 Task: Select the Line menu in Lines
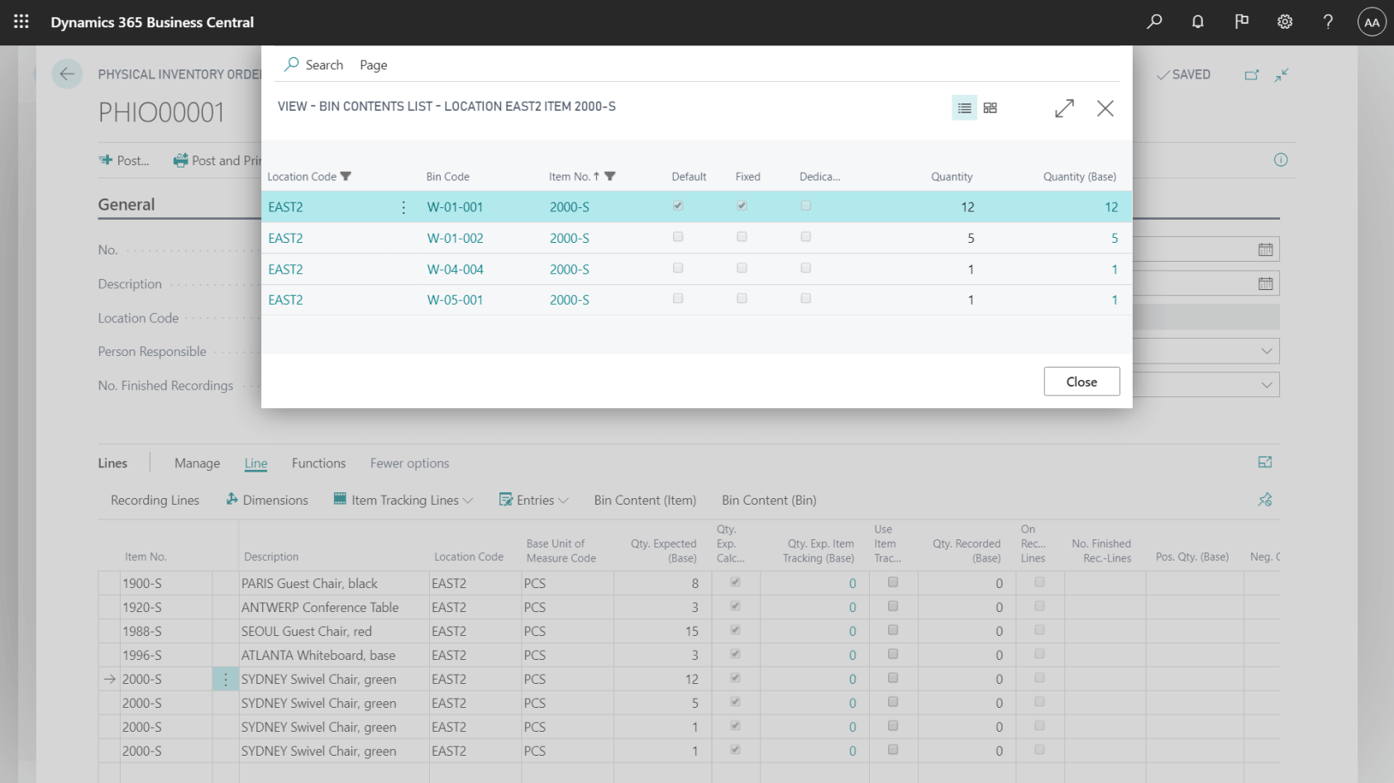[255, 463]
